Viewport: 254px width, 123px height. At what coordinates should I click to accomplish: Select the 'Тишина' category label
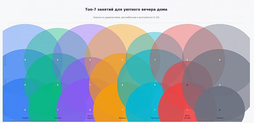point(220,118)
